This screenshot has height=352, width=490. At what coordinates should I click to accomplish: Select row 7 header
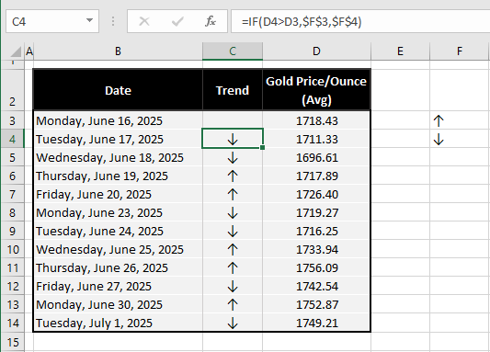(x=12, y=194)
